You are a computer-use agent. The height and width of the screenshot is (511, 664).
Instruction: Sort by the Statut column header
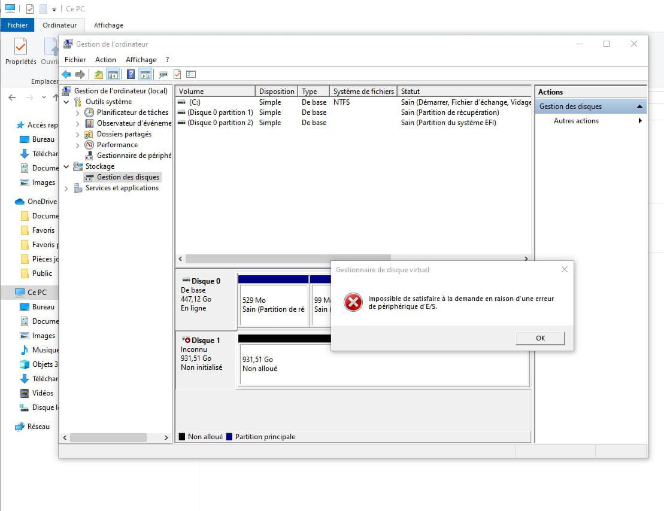tap(465, 92)
